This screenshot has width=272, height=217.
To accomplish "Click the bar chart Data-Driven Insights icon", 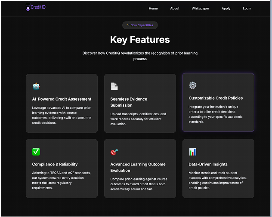I will [192, 152].
